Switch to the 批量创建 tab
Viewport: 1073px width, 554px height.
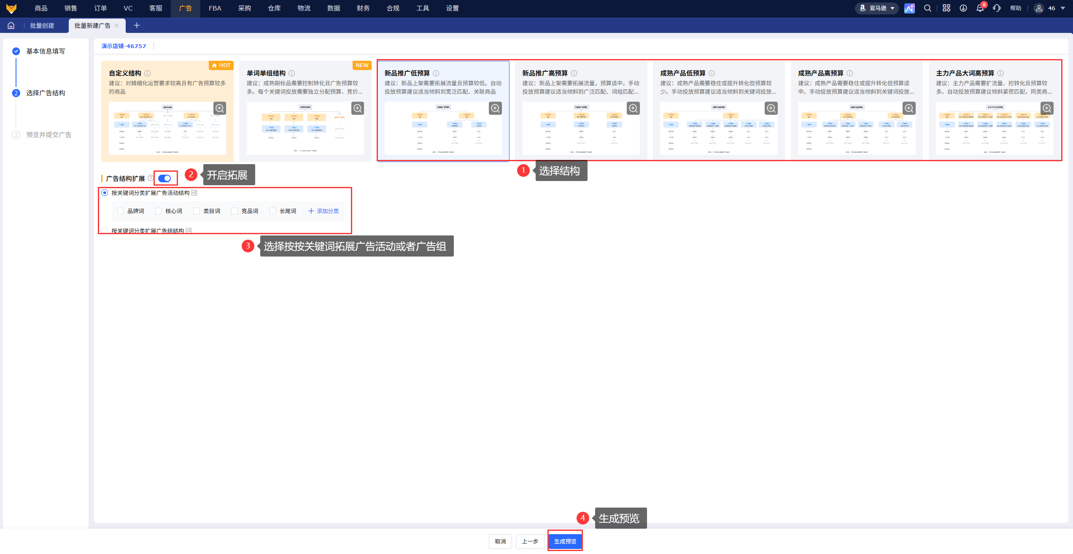pyautogui.click(x=42, y=25)
